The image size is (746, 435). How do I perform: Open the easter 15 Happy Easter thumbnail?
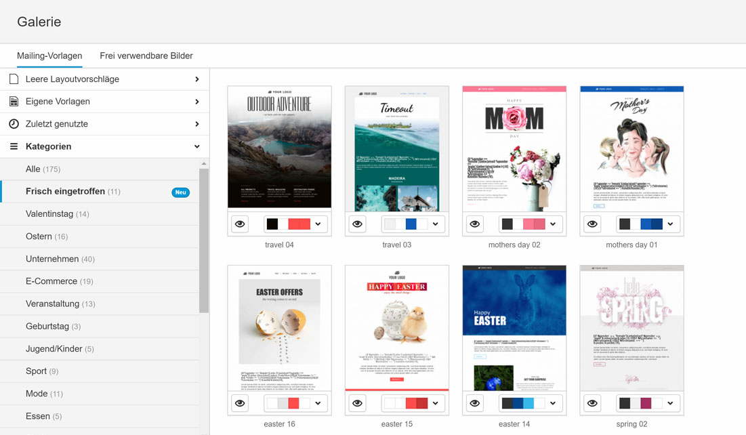pyautogui.click(x=397, y=328)
